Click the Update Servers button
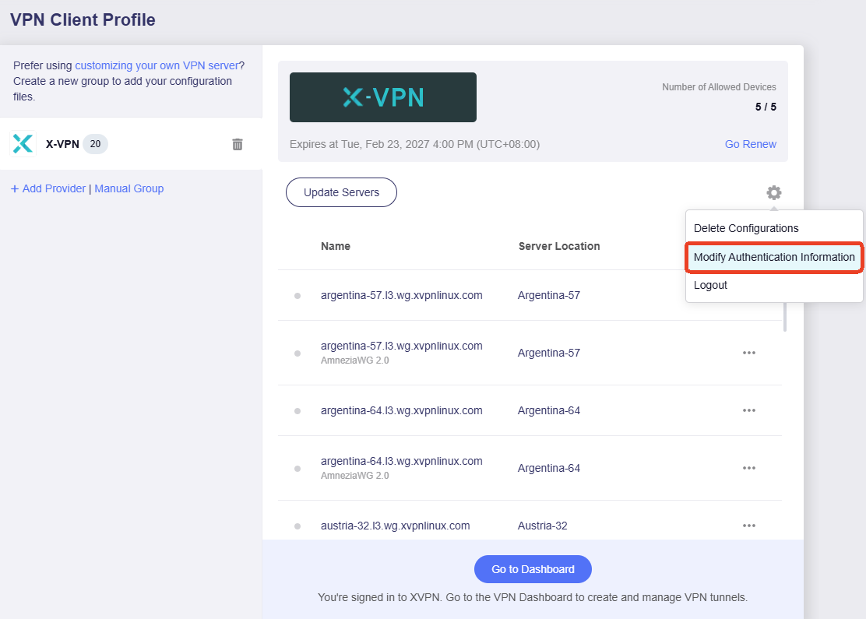 pos(341,192)
